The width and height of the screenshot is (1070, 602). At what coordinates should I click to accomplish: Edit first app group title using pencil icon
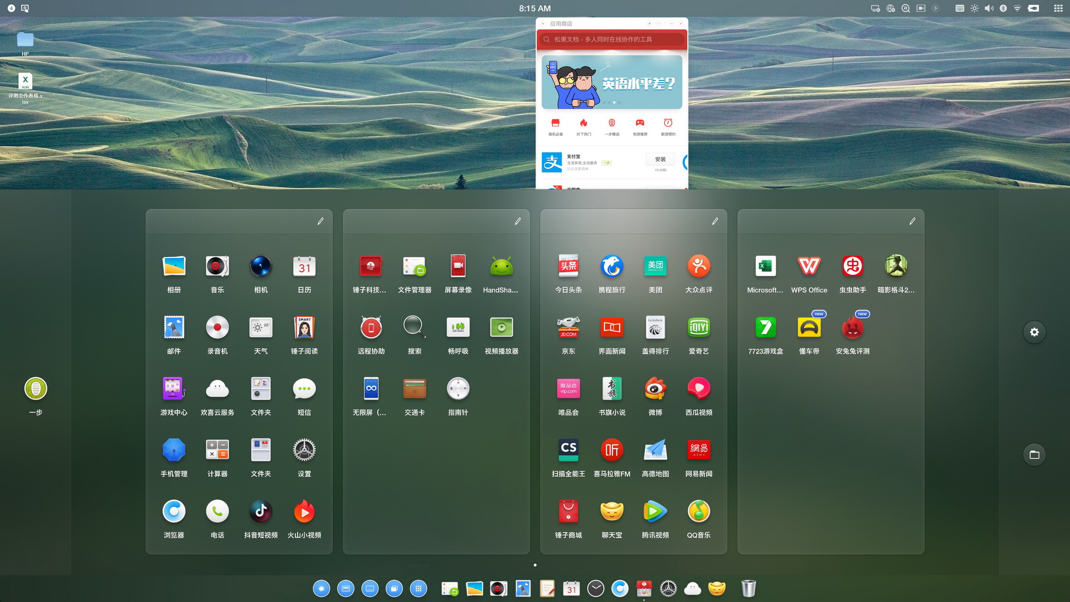pos(320,221)
